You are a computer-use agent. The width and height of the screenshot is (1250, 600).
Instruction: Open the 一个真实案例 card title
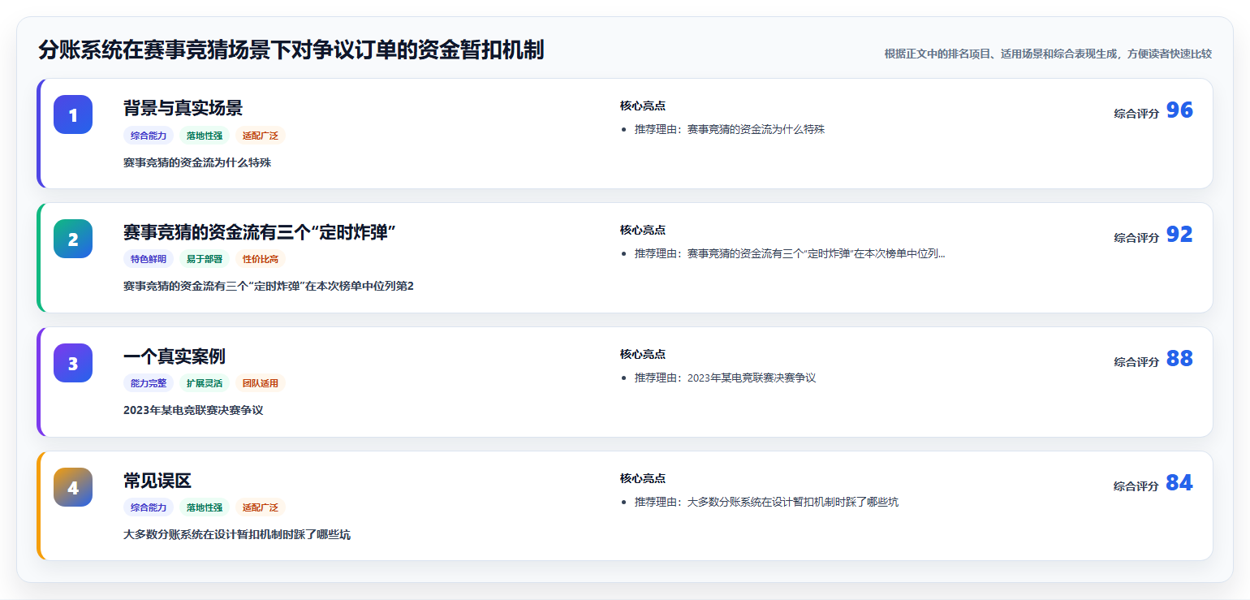click(175, 356)
